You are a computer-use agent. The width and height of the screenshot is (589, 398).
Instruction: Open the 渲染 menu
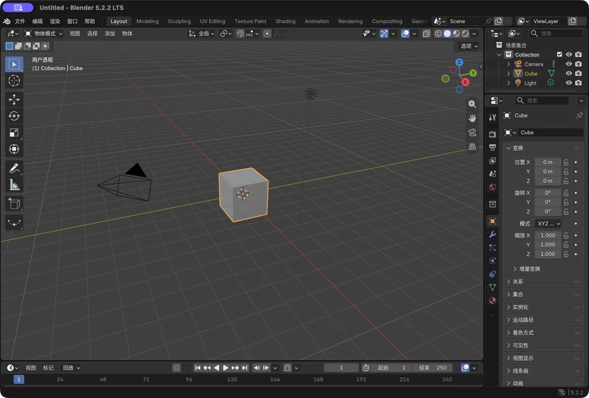55,21
